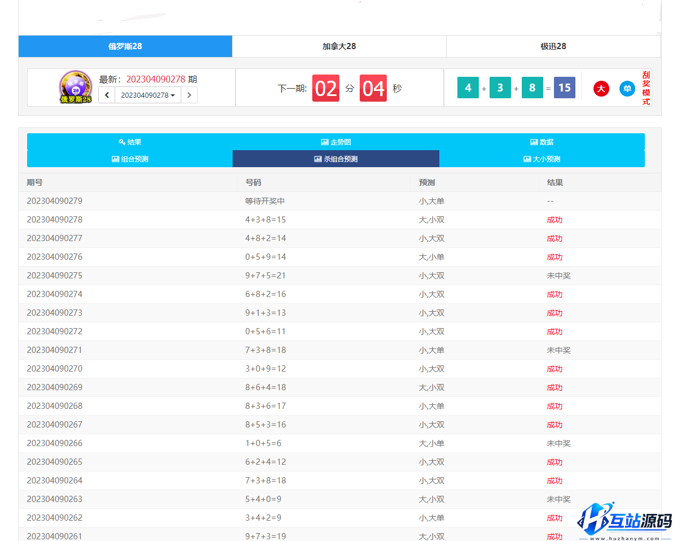The image size is (681, 541).
Task: Select the 杀组合预测 prediction view
Action: [x=336, y=159]
